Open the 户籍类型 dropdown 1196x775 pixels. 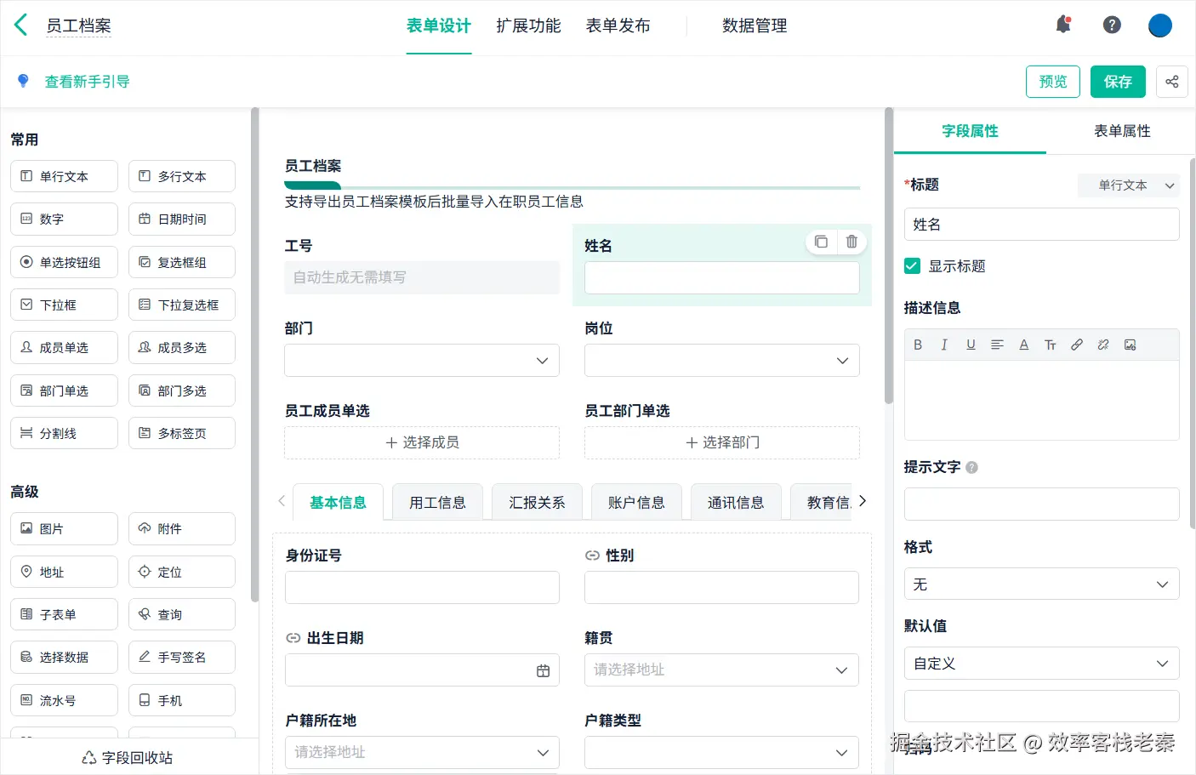pyautogui.click(x=721, y=752)
